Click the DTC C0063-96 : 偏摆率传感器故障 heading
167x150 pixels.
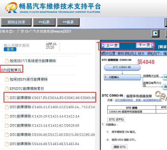click(x=127, y=96)
